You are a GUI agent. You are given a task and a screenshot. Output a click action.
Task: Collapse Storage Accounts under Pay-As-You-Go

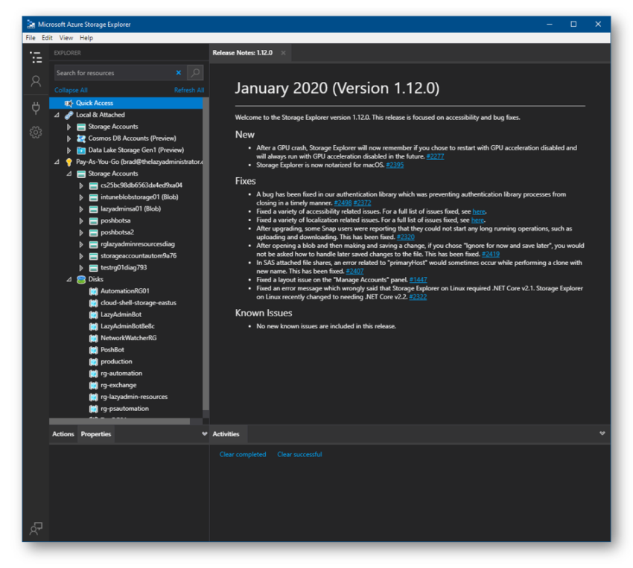(69, 173)
